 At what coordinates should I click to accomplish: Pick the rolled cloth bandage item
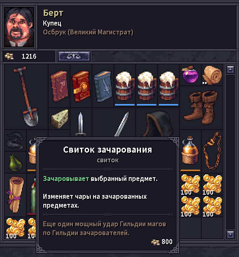click(x=212, y=75)
